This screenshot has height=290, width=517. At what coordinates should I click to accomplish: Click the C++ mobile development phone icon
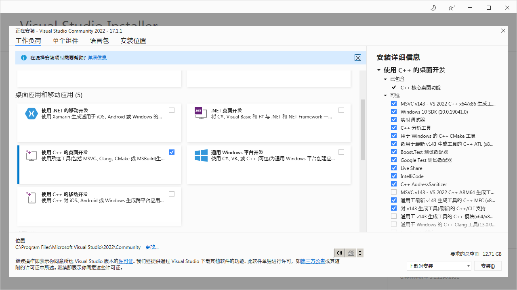(32, 197)
